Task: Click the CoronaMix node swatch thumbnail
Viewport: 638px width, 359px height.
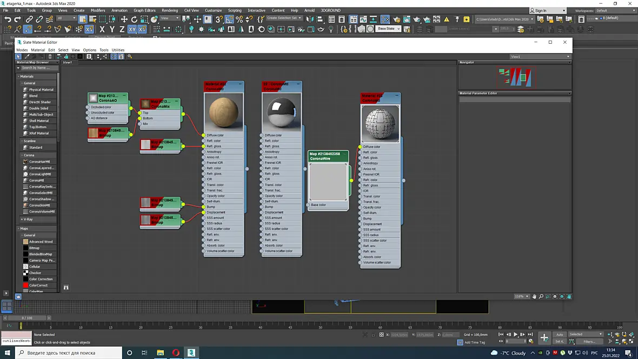Action: tap(145, 104)
